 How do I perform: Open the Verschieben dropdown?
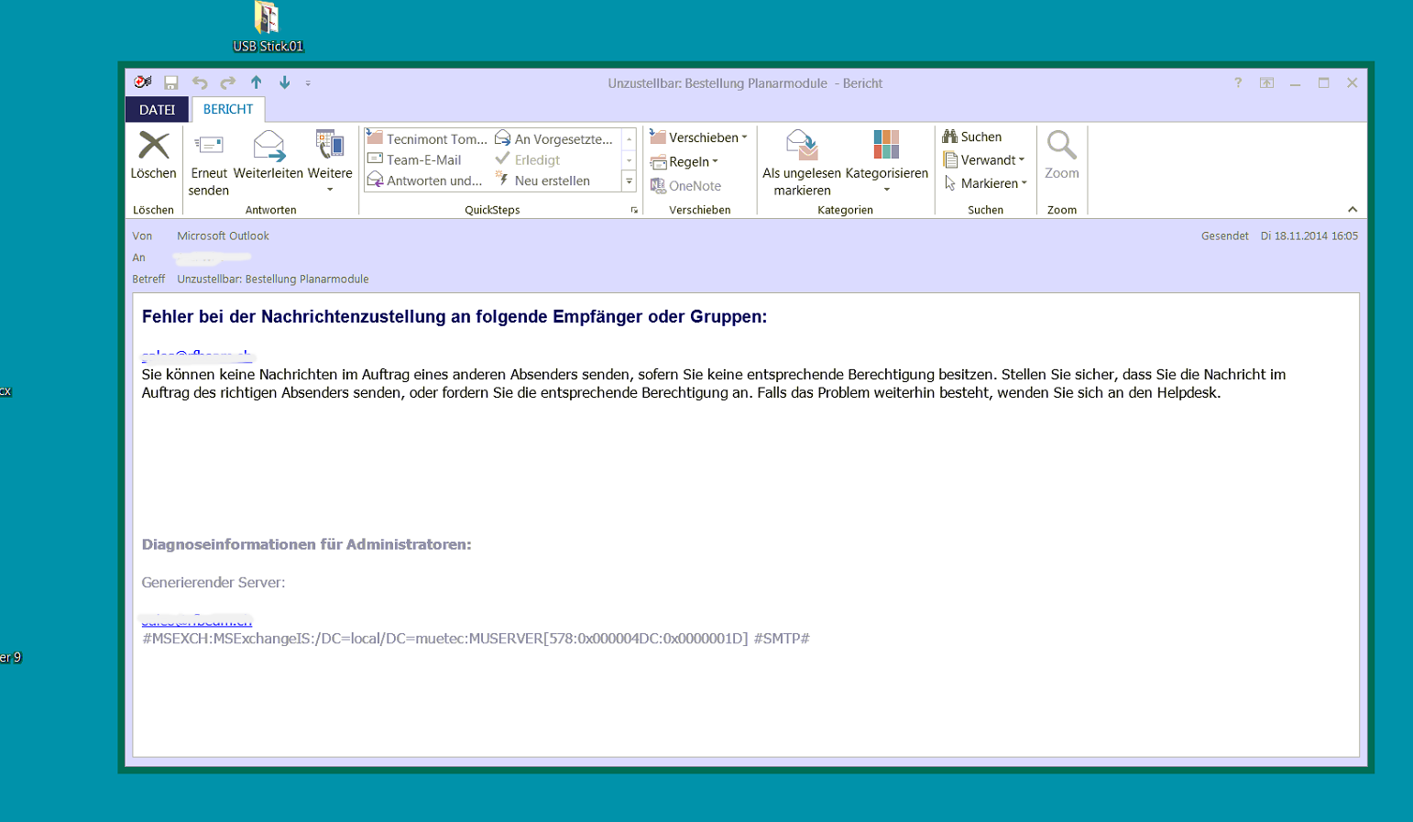pos(699,137)
